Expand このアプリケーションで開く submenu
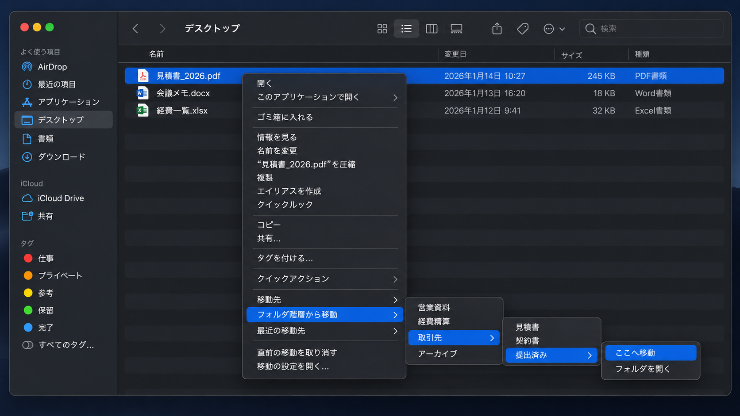Image resolution: width=740 pixels, height=416 pixels. [x=324, y=97]
